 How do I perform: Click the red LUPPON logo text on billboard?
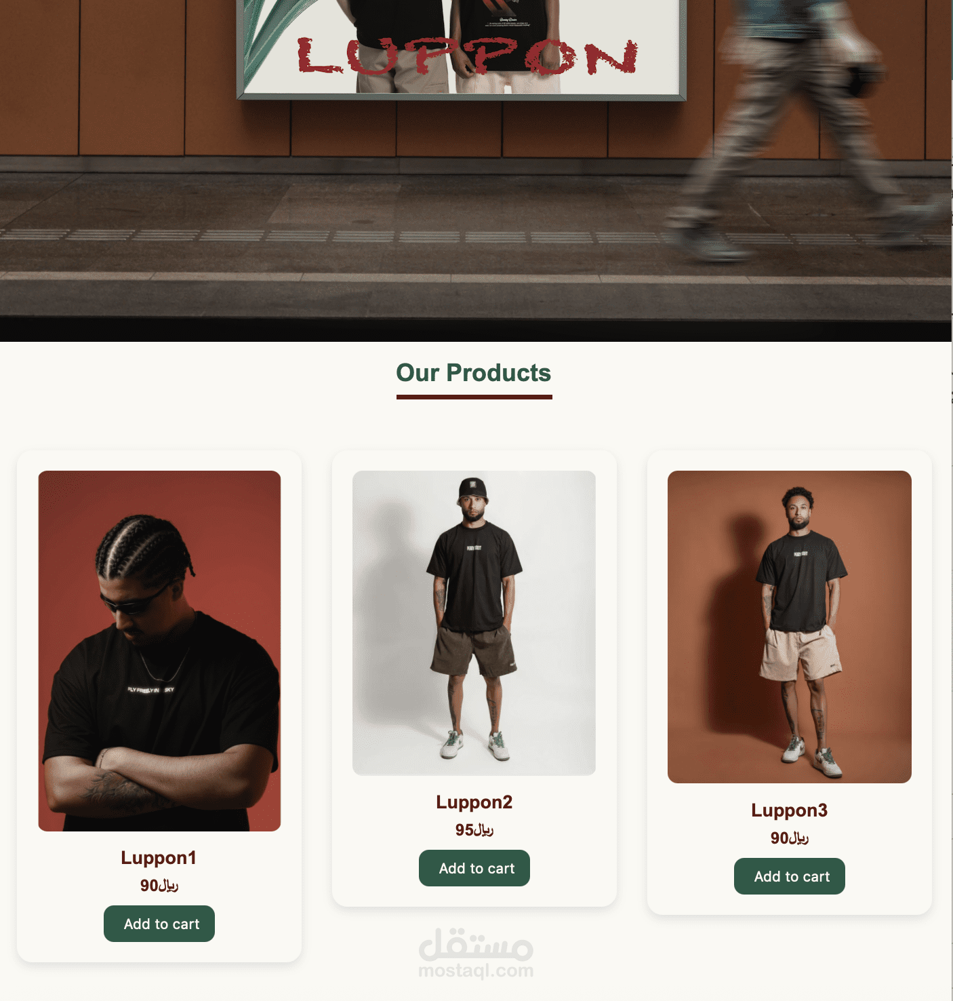click(468, 56)
